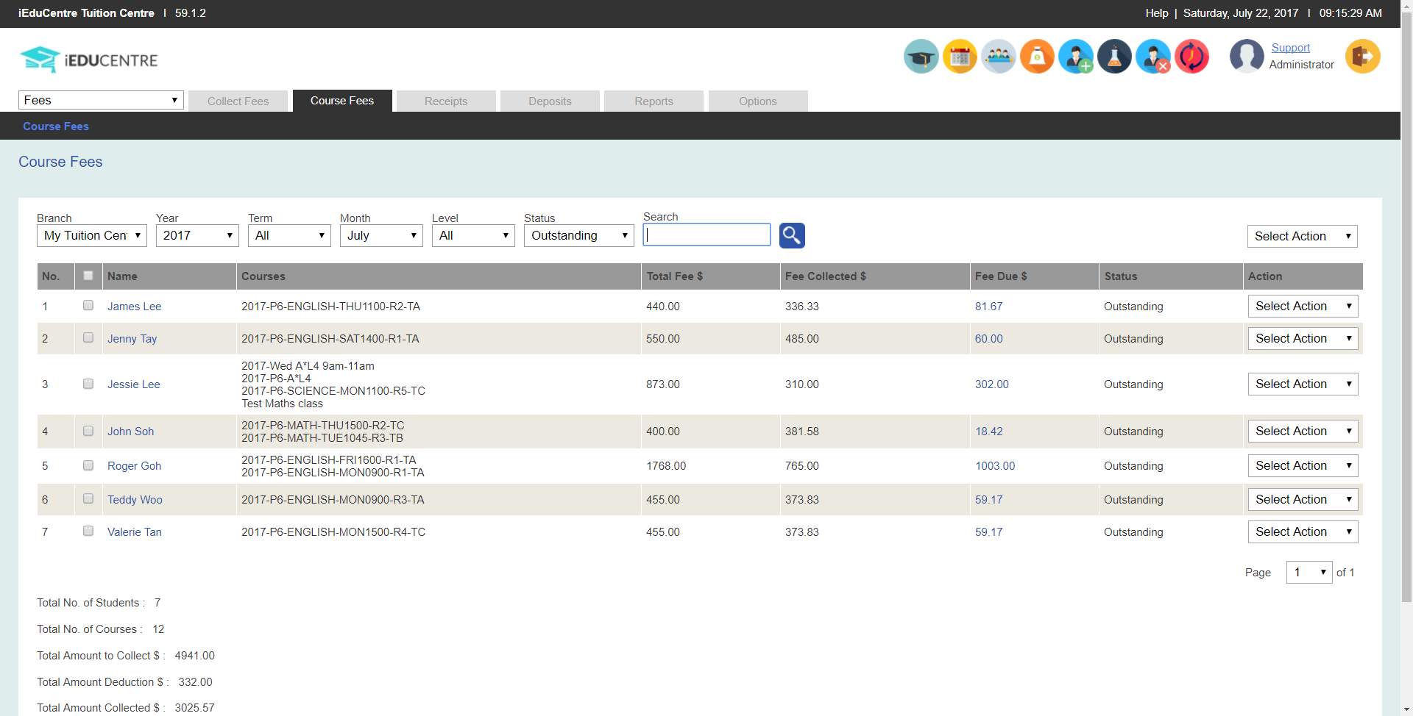
Task: Open James Lee student link
Action: [x=134, y=307]
